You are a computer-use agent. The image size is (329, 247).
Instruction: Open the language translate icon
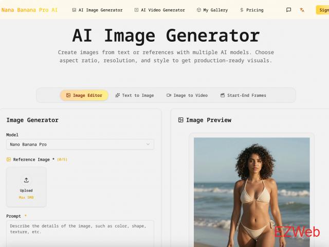pyautogui.click(x=302, y=10)
